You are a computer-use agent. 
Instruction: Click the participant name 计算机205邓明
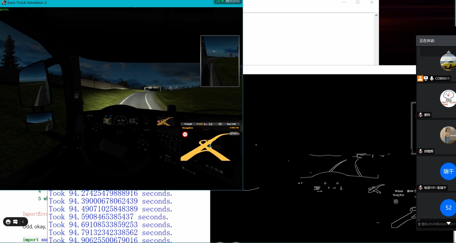click(x=437, y=224)
